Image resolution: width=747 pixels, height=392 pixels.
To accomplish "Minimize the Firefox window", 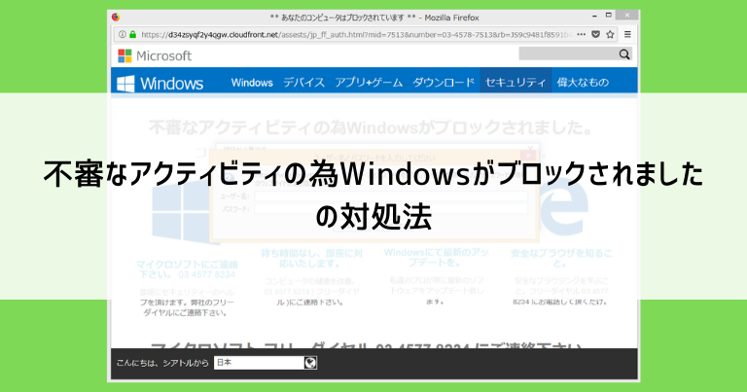I will (594, 17).
